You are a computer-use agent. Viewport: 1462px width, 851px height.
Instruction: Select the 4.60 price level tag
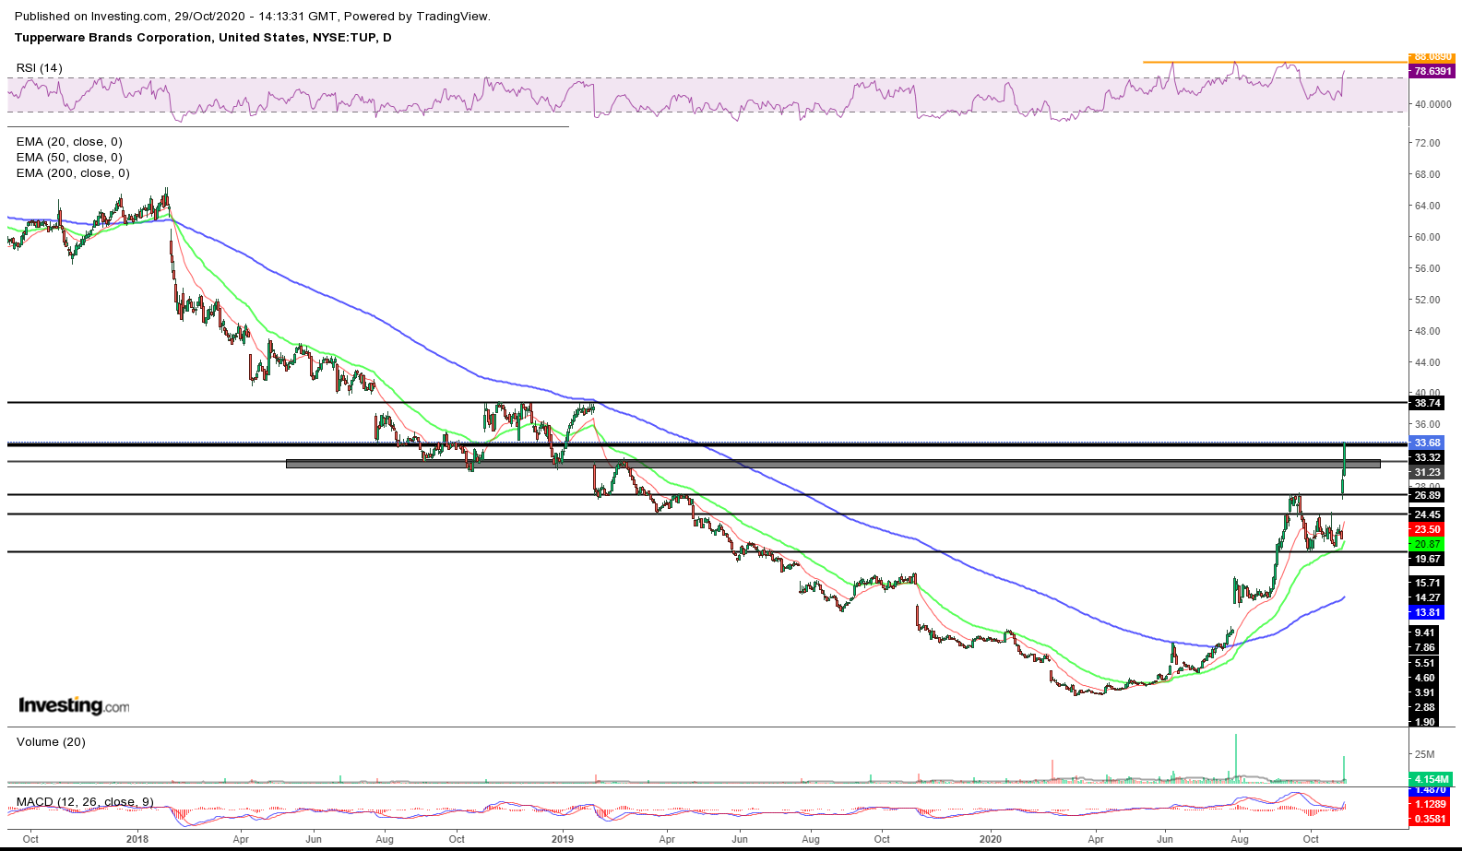click(1425, 678)
